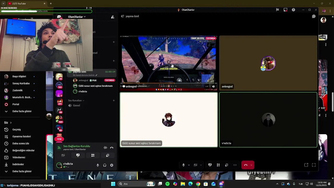Open activities button in voice connection panel
The width and height of the screenshot is (334, 188).
(93, 155)
